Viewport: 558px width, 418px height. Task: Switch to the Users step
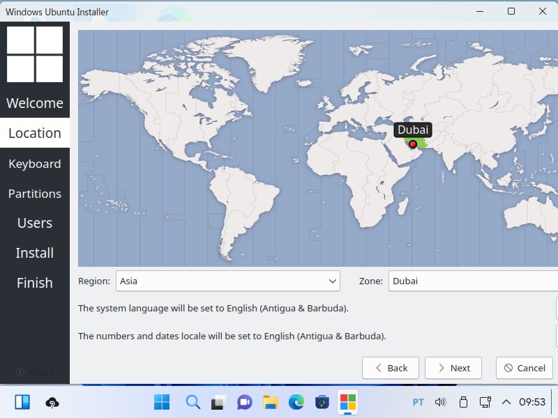pyautogui.click(x=35, y=223)
